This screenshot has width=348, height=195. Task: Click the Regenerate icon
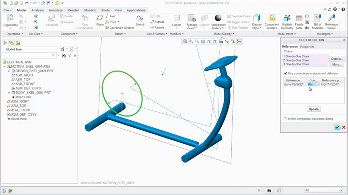tap(10, 18)
